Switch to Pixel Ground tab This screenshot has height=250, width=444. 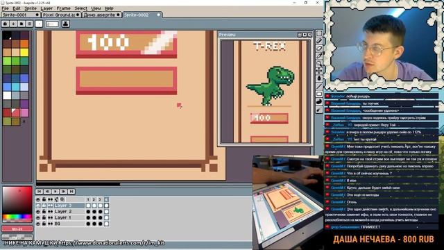(61, 15)
